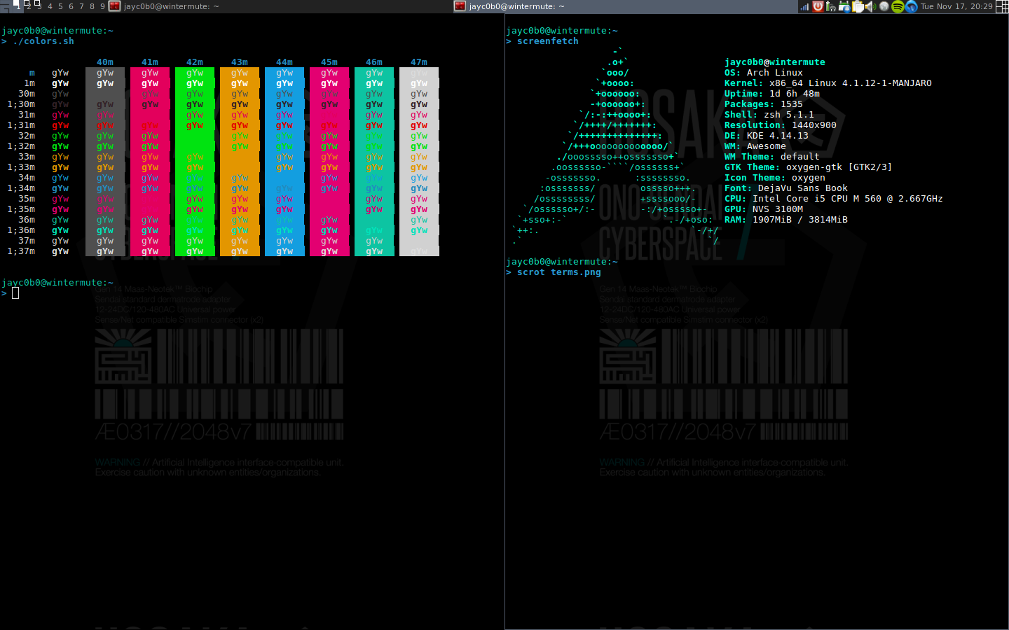
Task: Switch to workspace tag 2
Action: coord(29,6)
